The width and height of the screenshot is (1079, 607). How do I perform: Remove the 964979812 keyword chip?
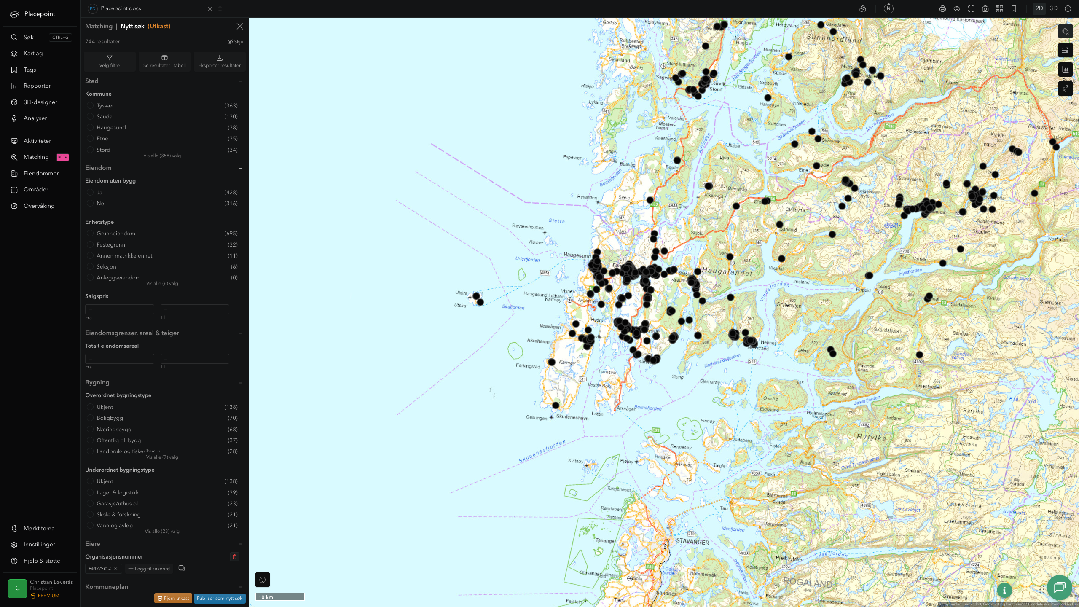tap(116, 569)
